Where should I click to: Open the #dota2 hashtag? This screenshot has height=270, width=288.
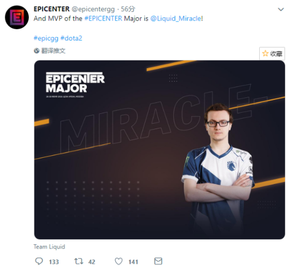tap(71, 38)
